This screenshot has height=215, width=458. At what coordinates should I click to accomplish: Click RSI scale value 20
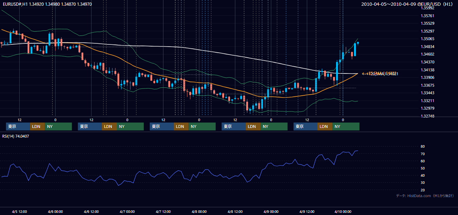tap(423, 190)
